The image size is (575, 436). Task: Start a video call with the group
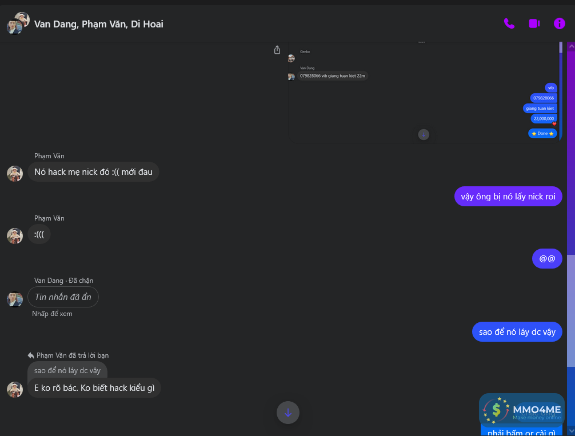pyautogui.click(x=534, y=23)
